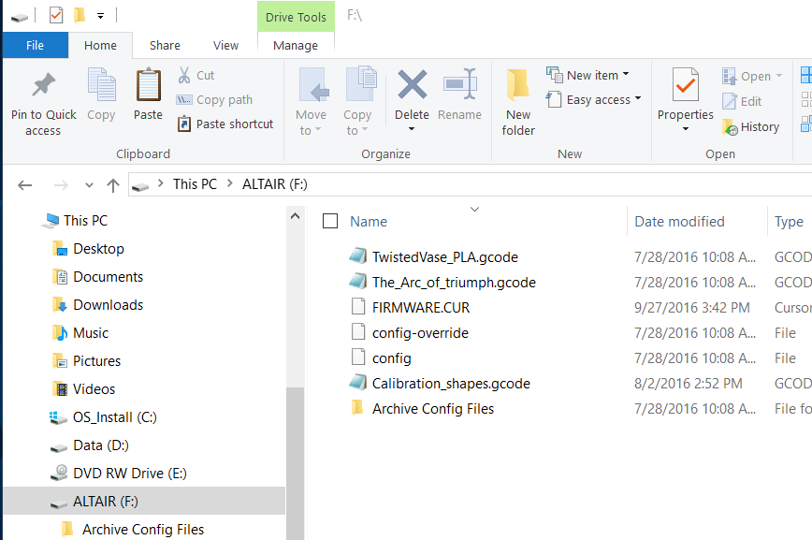Screen dimensions: 812x540
Task: Expand the Delete dropdown arrow
Action: [x=412, y=129]
